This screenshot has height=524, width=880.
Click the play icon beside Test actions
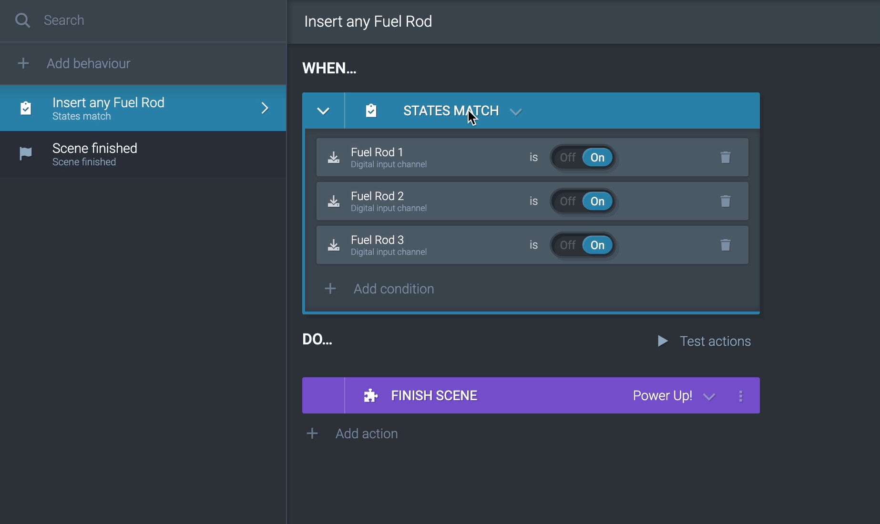[662, 341]
